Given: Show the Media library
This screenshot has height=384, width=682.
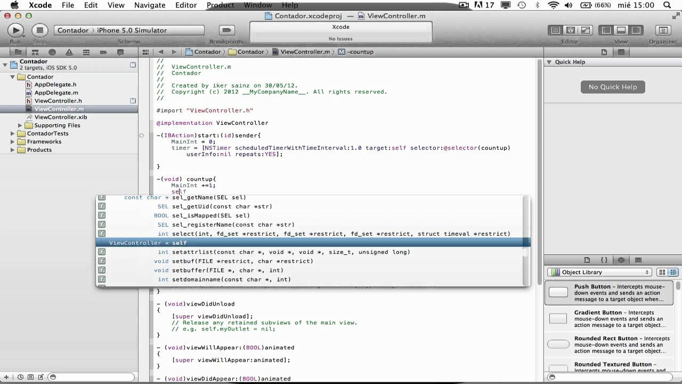Looking at the screenshot, I should [638, 260].
